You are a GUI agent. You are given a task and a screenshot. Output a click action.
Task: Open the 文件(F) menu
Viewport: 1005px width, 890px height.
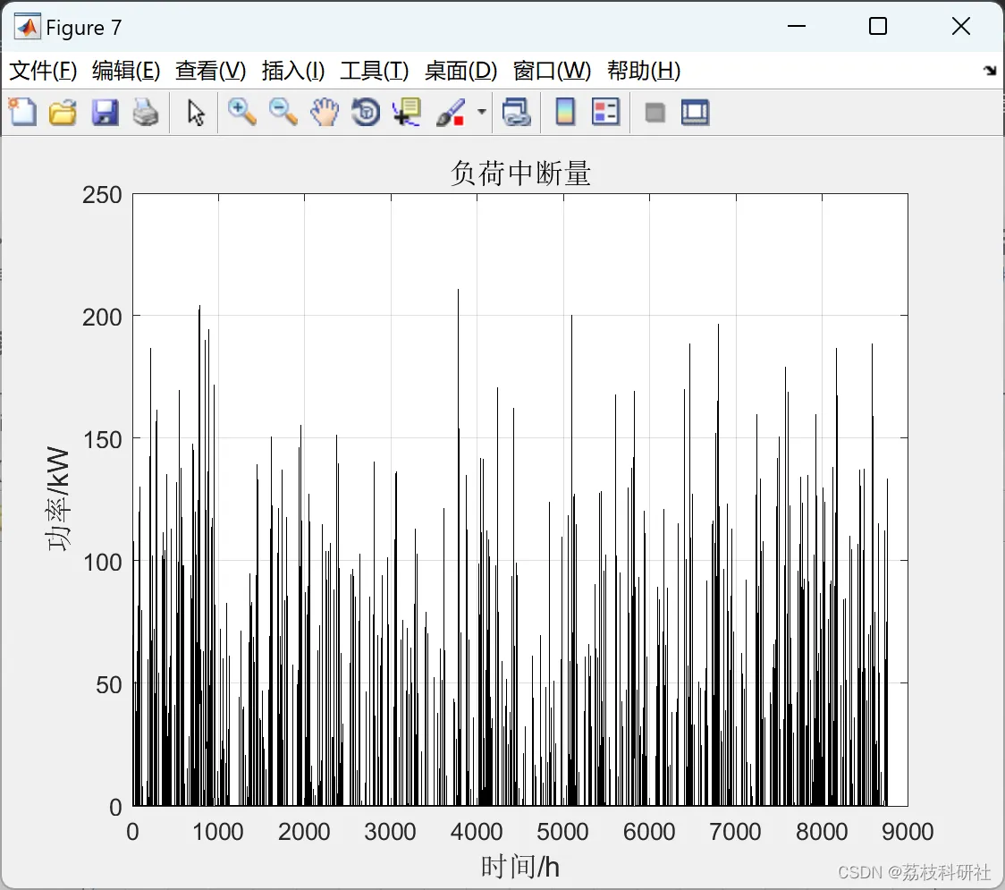[43, 71]
